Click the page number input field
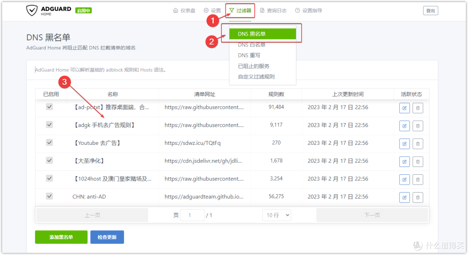This screenshot has height=255, width=468. tap(192, 215)
